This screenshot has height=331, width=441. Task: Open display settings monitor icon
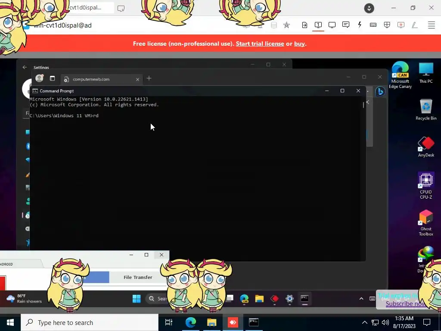332,25
